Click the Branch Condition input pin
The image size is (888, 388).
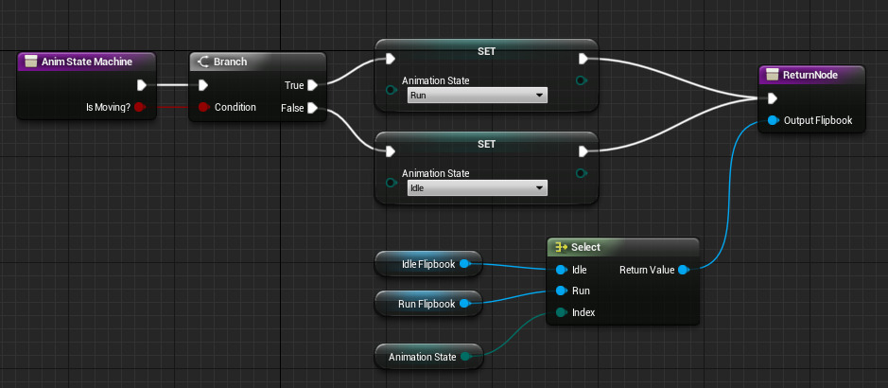point(201,107)
